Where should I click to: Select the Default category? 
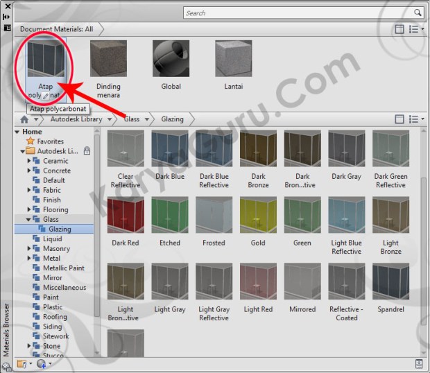[x=54, y=180]
